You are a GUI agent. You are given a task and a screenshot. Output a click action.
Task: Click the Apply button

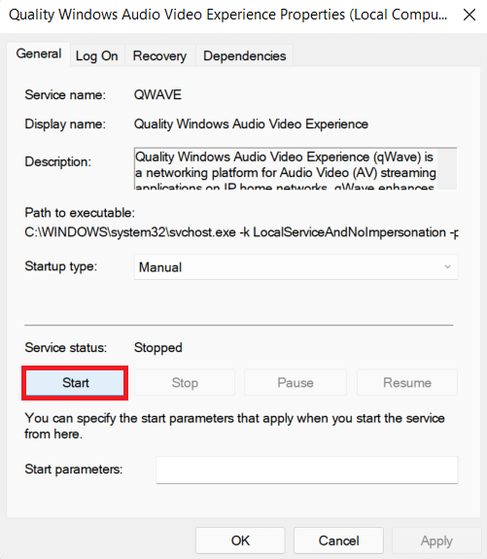click(436, 541)
